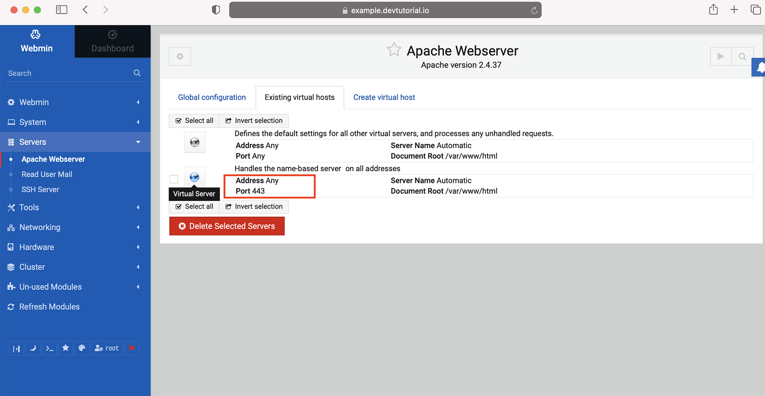Open default server globe icon

(195, 142)
